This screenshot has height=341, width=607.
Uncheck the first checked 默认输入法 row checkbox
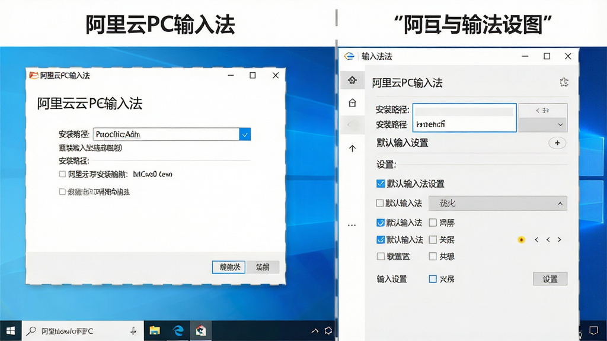[381, 223]
